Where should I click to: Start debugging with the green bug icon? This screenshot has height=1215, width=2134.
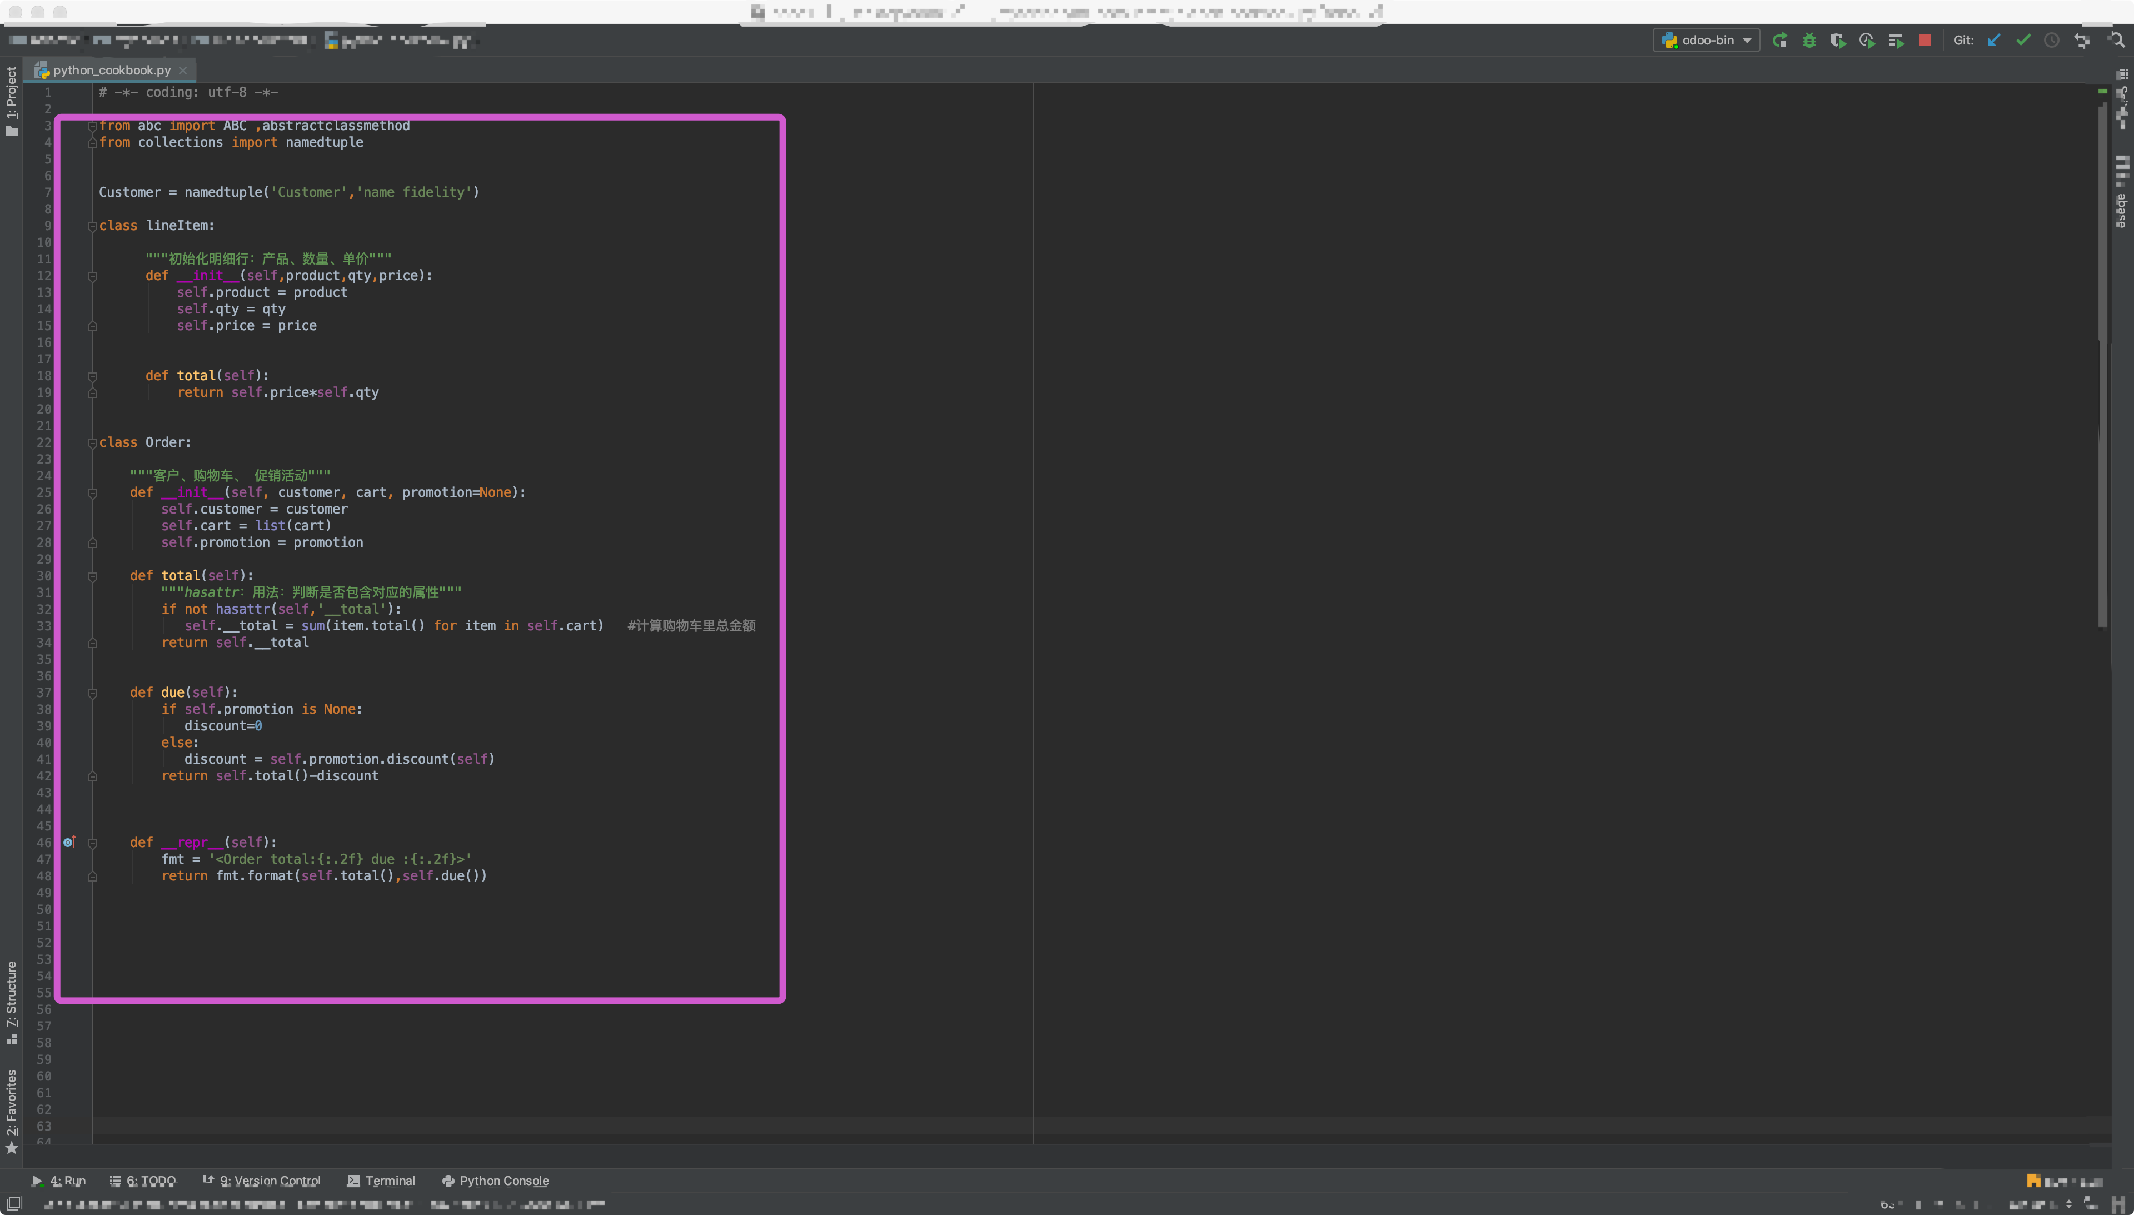click(1809, 40)
